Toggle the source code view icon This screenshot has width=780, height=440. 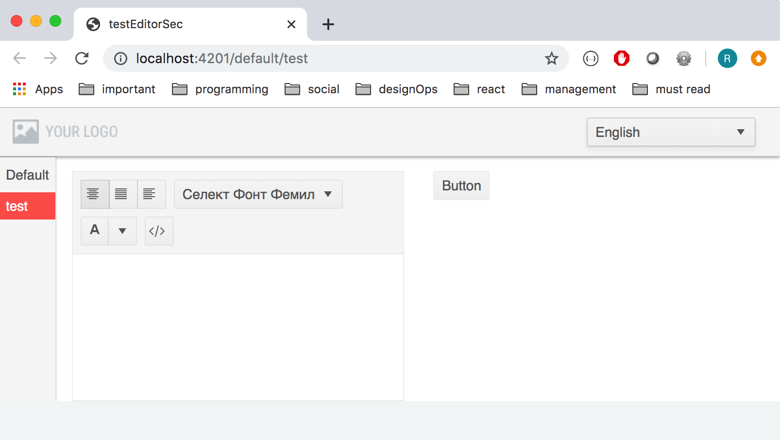coord(159,231)
